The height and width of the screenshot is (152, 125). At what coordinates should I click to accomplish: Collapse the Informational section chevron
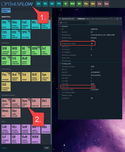pyautogui.click(x=49, y=95)
